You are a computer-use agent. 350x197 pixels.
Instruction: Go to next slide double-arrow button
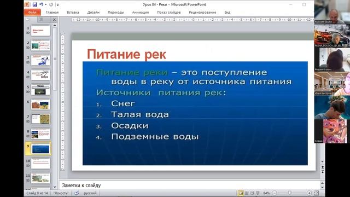322,171
